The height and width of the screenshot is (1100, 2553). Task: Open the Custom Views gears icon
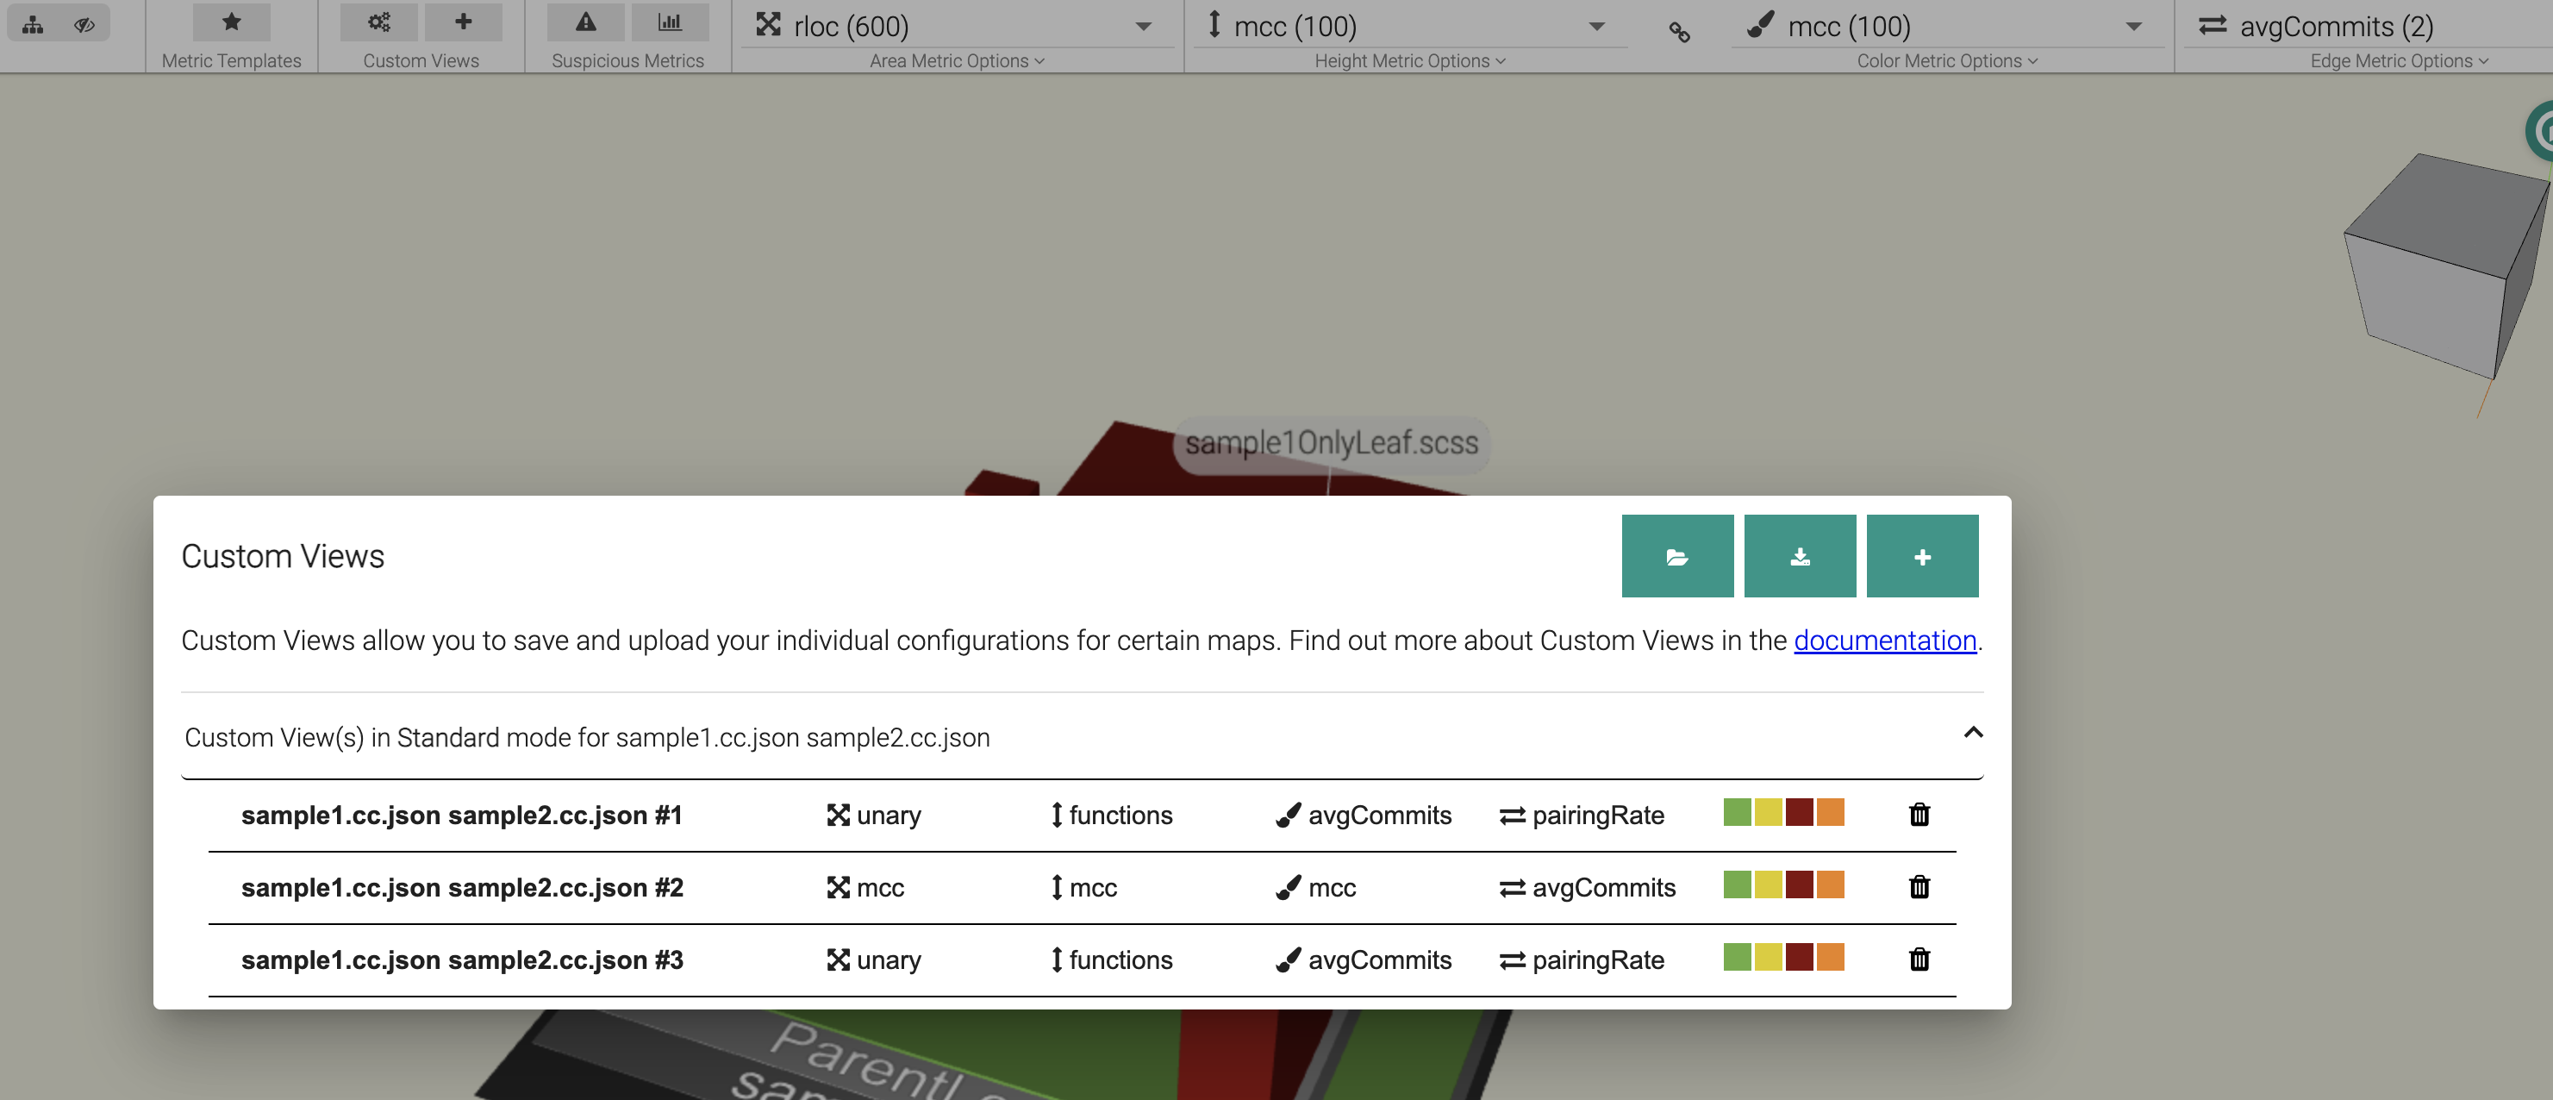378,22
